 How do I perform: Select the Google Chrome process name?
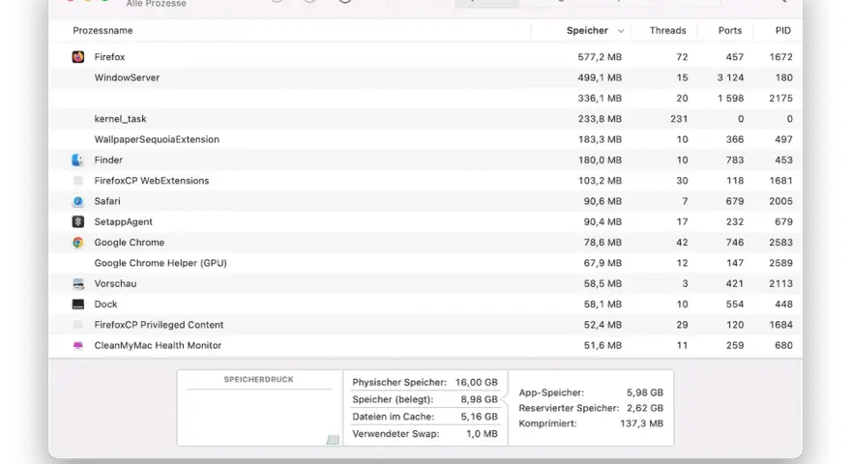130,243
